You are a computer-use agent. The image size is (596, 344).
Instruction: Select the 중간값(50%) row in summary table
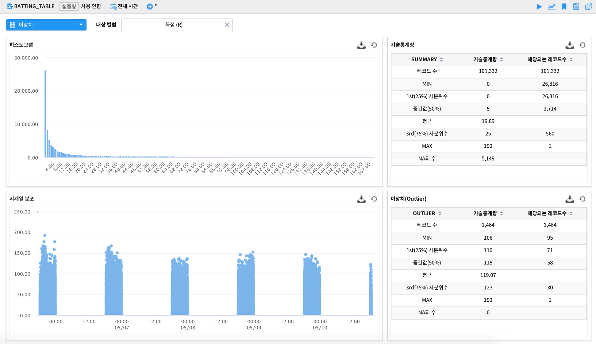[489, 109]
